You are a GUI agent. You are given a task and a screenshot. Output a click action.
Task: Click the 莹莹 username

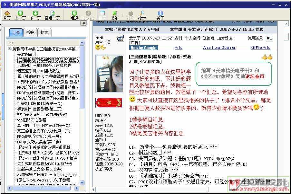(x=99, y=38)
